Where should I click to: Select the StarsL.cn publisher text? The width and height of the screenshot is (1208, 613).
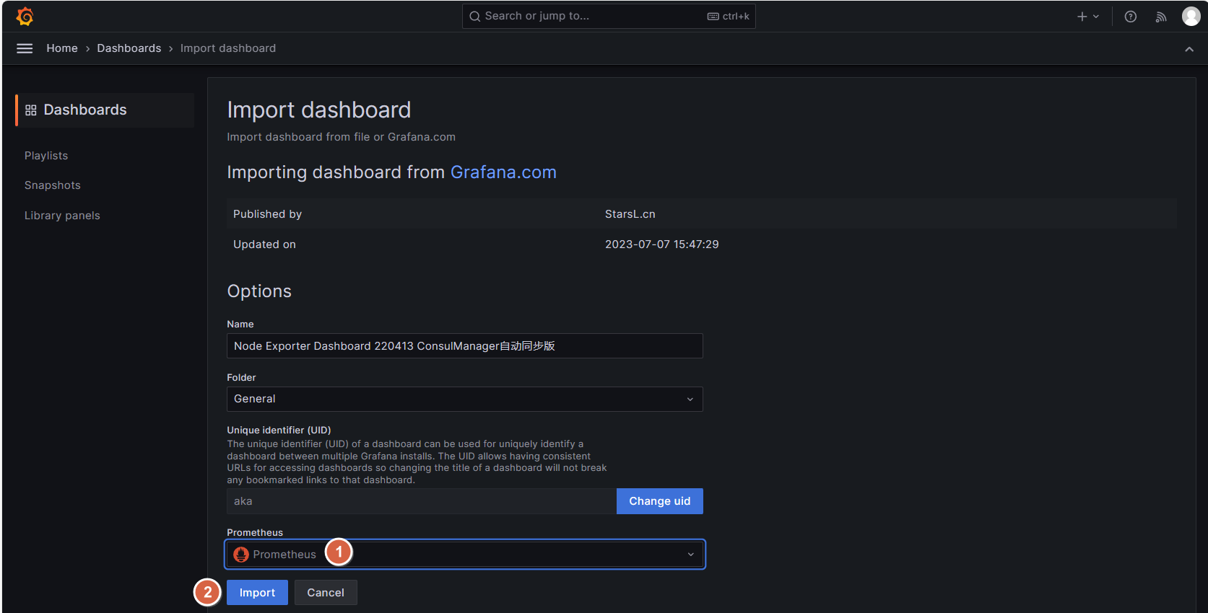630,214
